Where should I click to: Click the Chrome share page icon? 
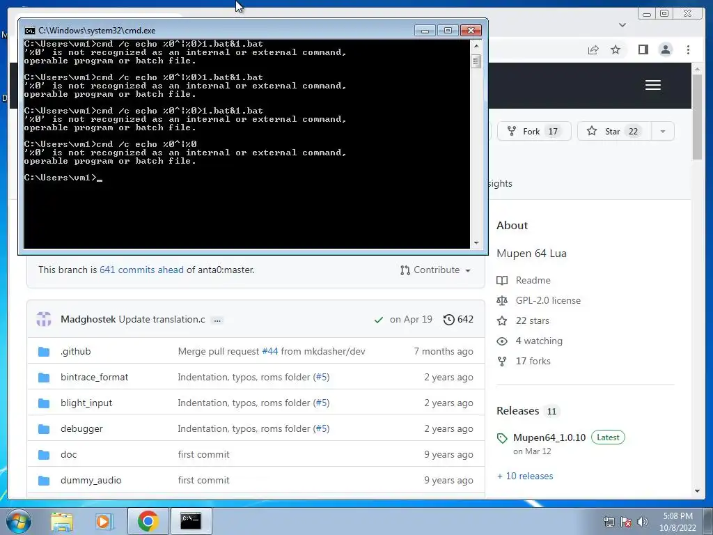tap(593, 49)
